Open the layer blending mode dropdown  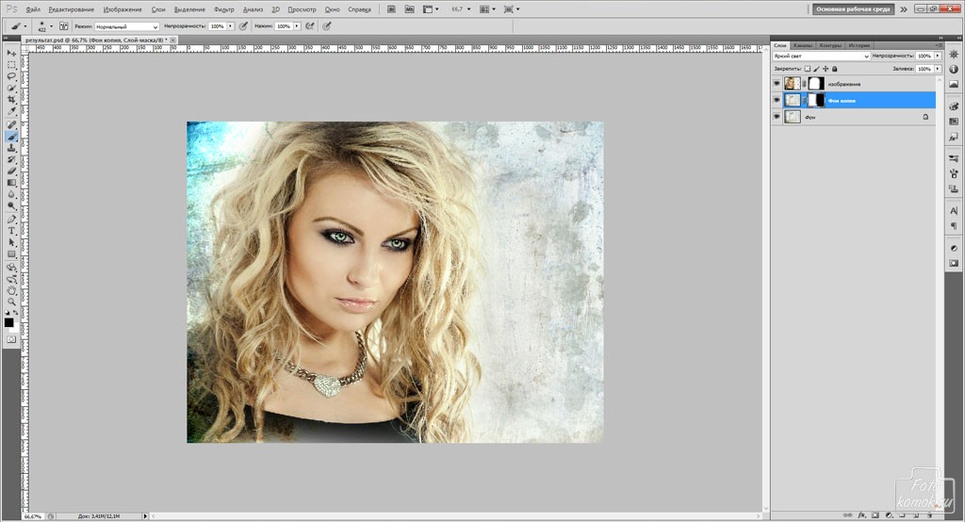(820, 57)
